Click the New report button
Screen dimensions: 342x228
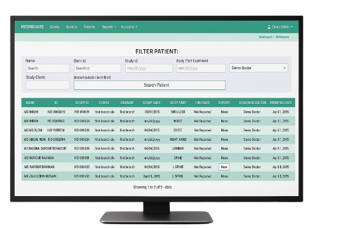click(x=224, y=167)
